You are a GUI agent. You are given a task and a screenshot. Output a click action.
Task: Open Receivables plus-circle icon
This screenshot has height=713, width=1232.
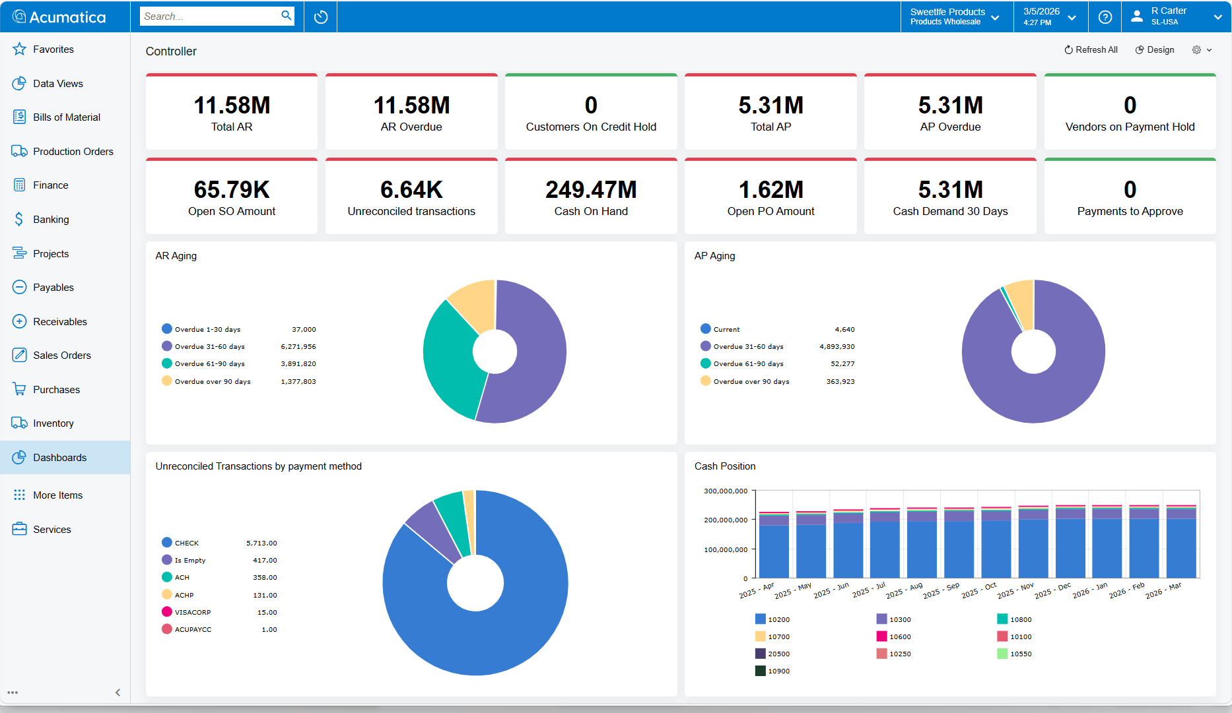click(x=20, y=322)
